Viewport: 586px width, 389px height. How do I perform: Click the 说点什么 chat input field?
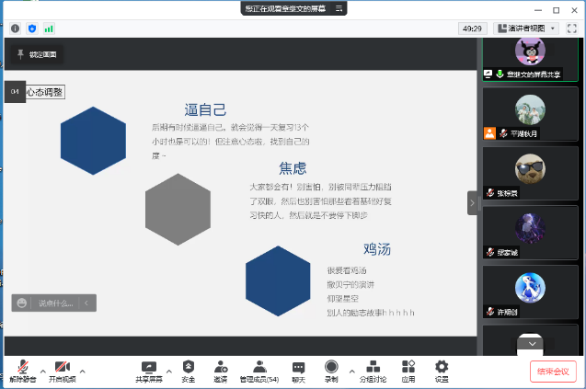[55, 303]
